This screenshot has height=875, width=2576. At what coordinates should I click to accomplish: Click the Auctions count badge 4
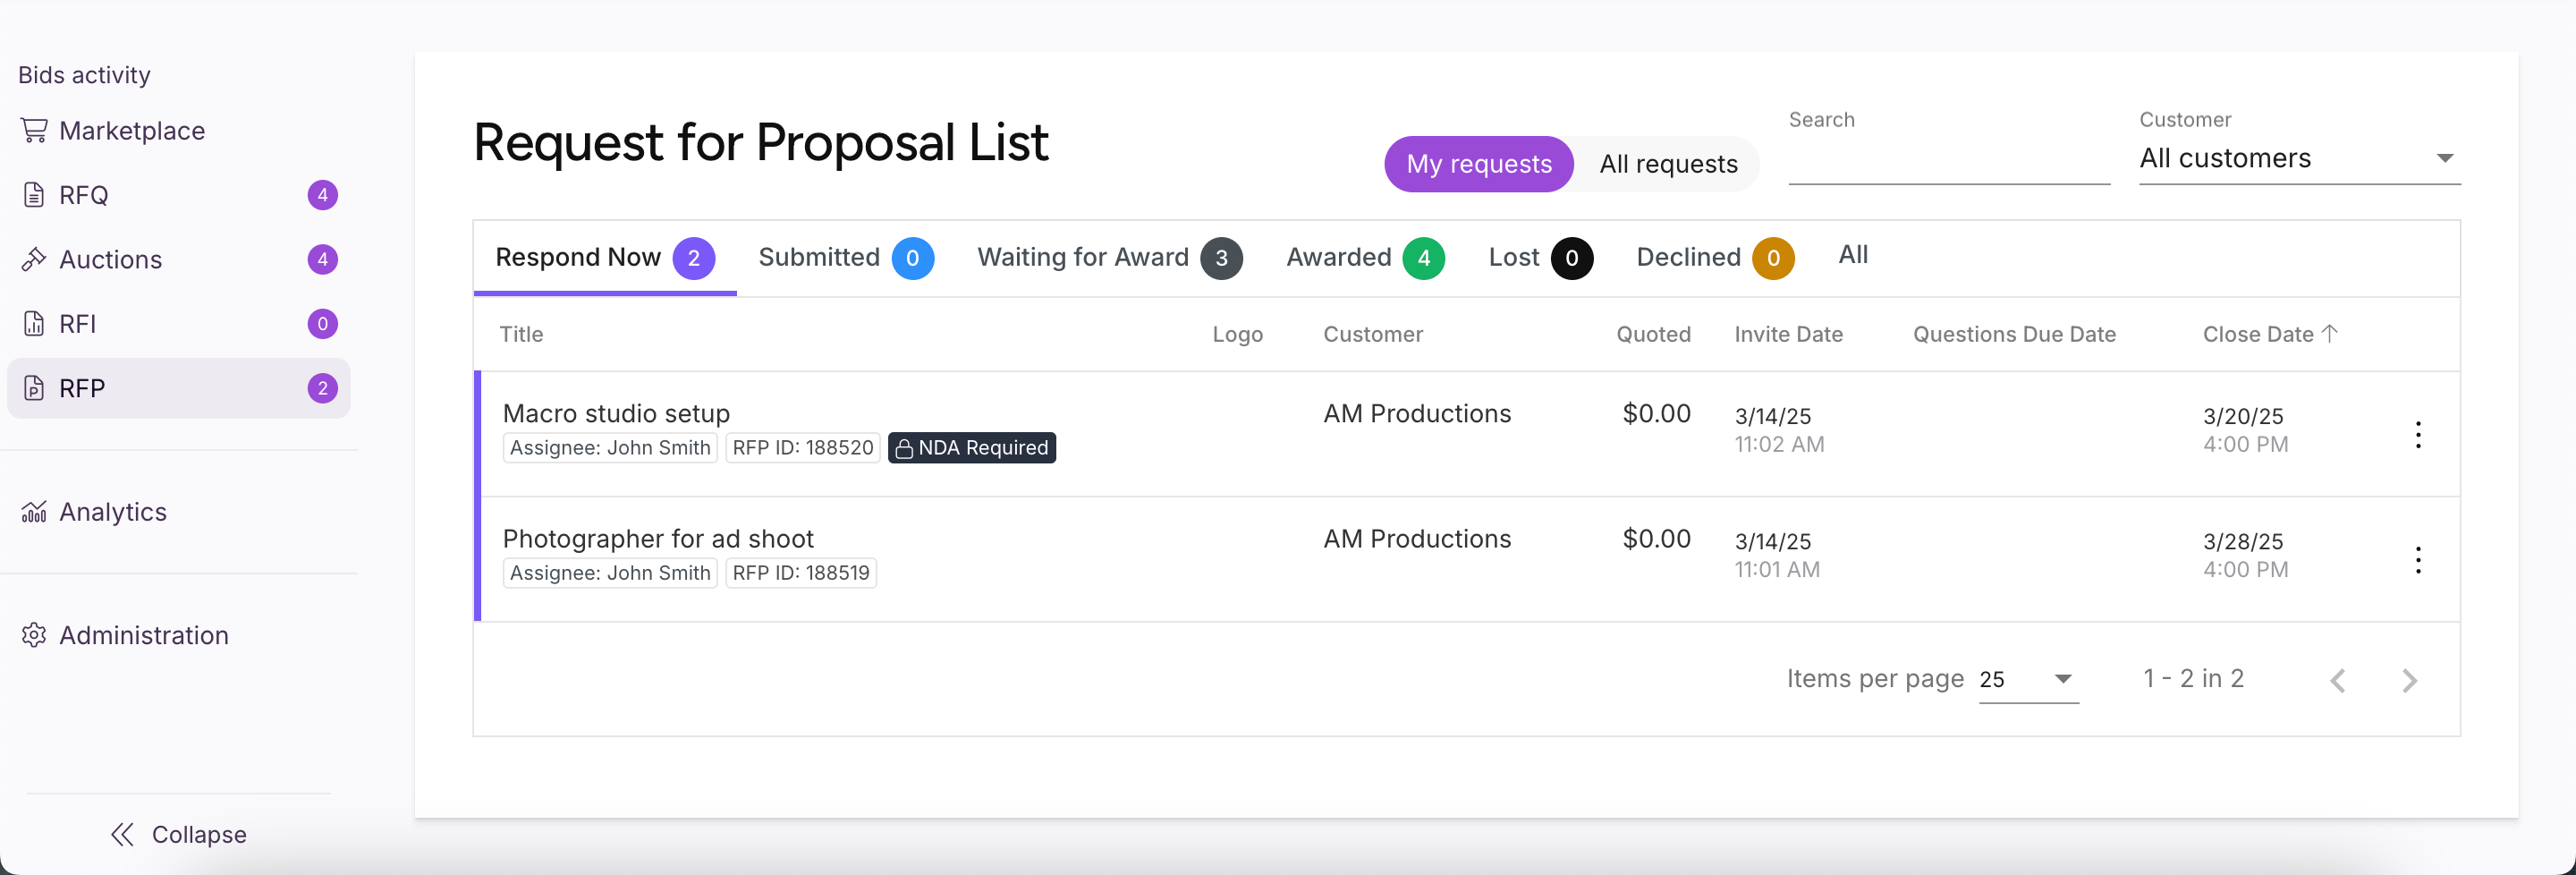[x=322, y=259]
